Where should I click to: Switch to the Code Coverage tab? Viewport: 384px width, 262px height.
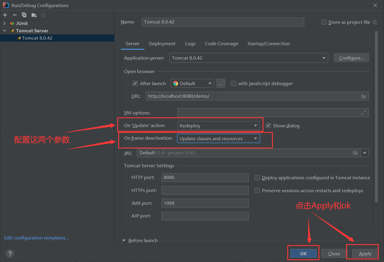point(221,44)
